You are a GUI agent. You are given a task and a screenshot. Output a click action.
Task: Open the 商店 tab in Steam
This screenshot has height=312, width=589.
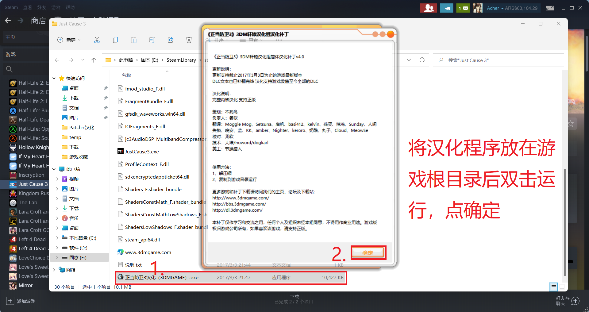[38, 21]
